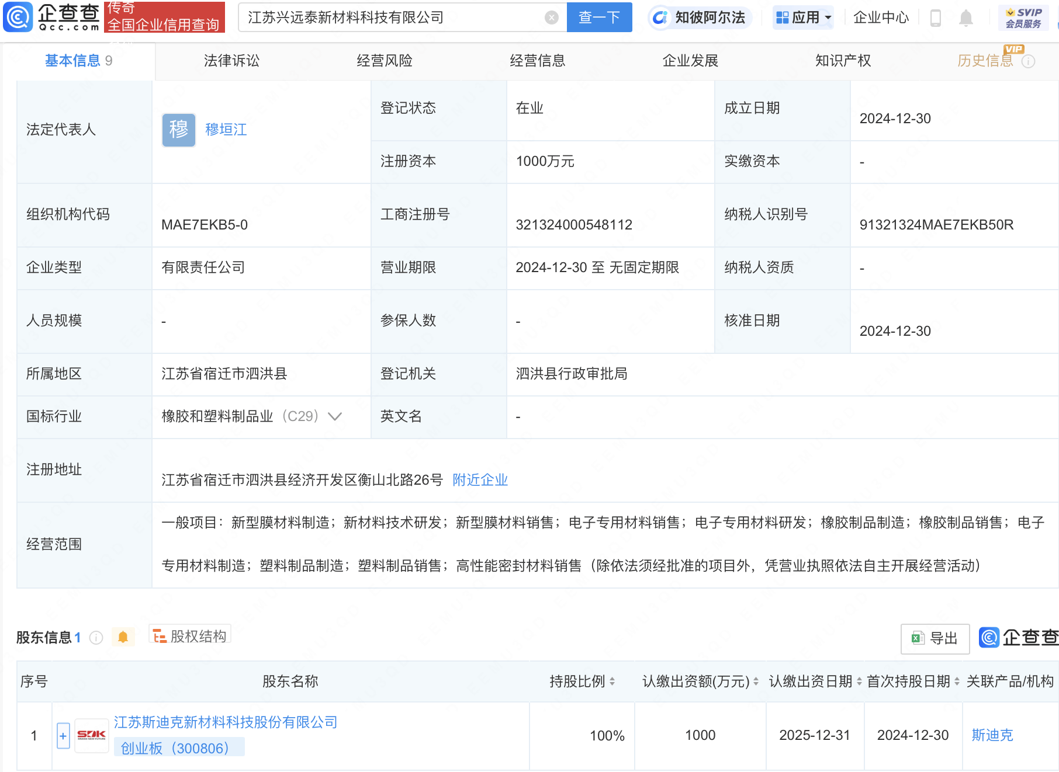This screenshot has width=1059, height=772.
Task: Click the 导出 export button
Action: 935,639
